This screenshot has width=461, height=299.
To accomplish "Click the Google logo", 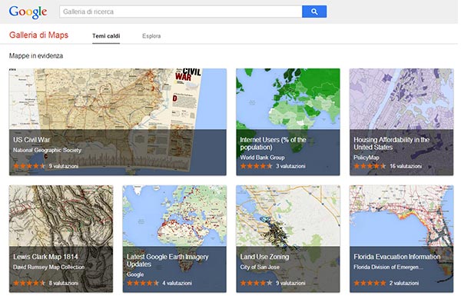I will [28, 12].
